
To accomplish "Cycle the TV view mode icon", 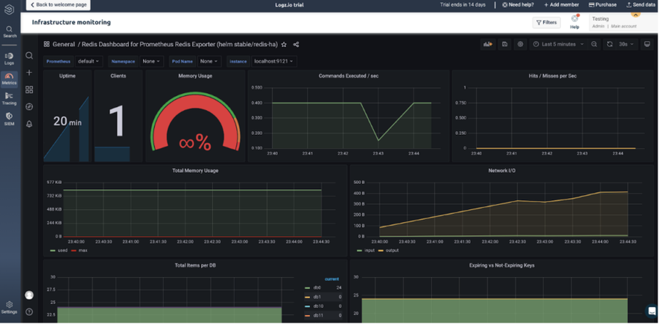I will [647, 44].
